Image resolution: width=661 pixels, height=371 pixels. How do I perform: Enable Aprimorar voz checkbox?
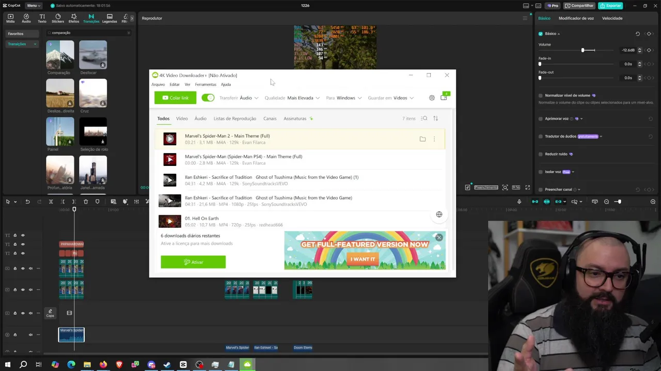(541, 119)
